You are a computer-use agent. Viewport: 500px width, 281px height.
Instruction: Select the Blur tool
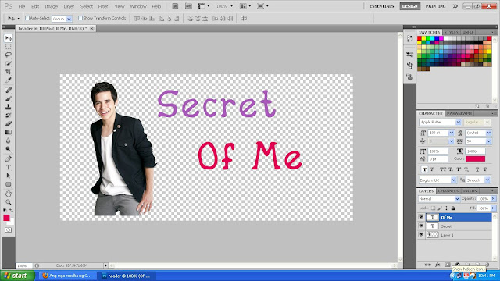point(9,140)
